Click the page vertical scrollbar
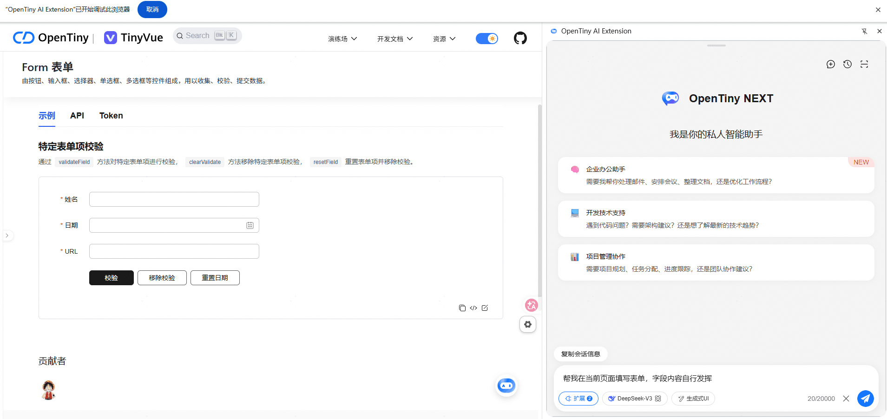This screenshot has height=419, width=887. 540,201
